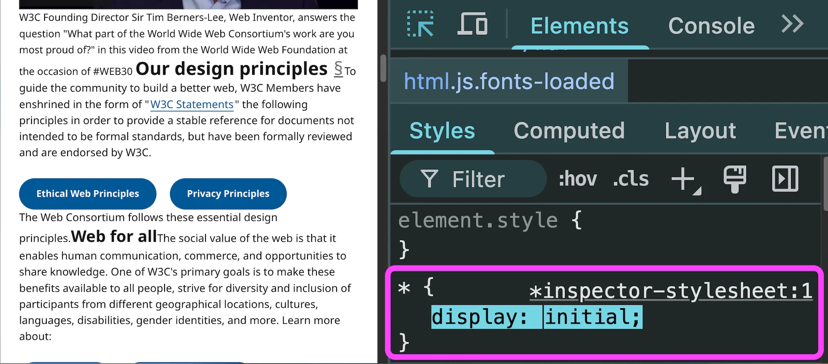Screen dimensions: 828x364
Task: Open the Layout tab
Action: coord(700,131)
